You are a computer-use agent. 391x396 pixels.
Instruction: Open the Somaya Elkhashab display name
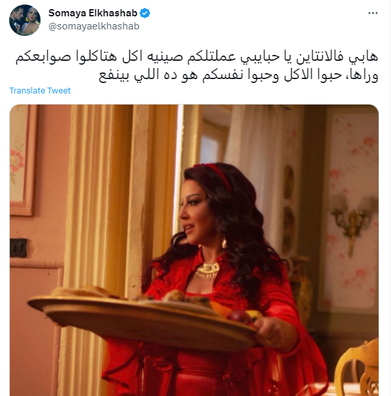tap(93, 13)
